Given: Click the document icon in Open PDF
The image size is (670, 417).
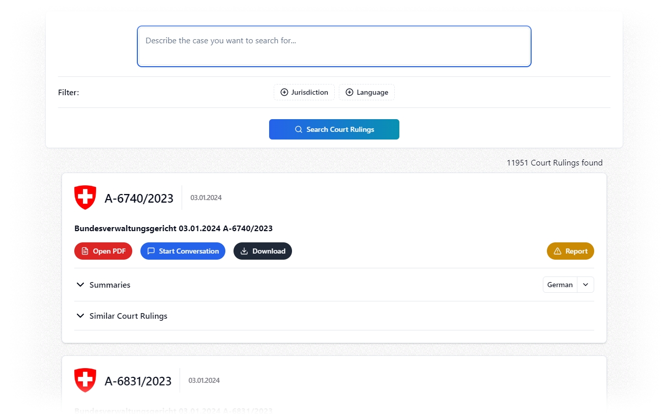Looking at the screenshot, I should (x=85, y=251).
